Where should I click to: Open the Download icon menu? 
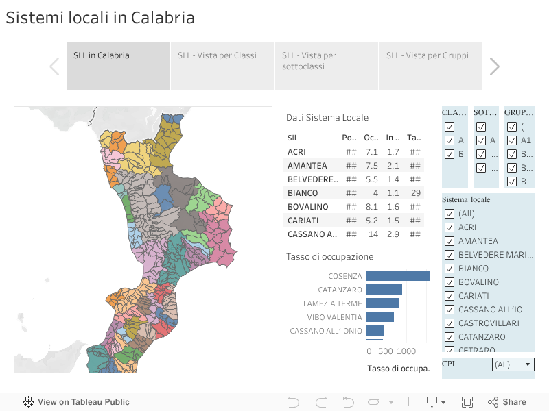(436, 402)
